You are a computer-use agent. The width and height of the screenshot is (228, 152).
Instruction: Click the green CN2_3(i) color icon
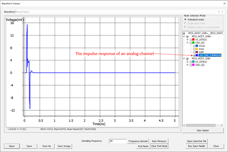194,43
